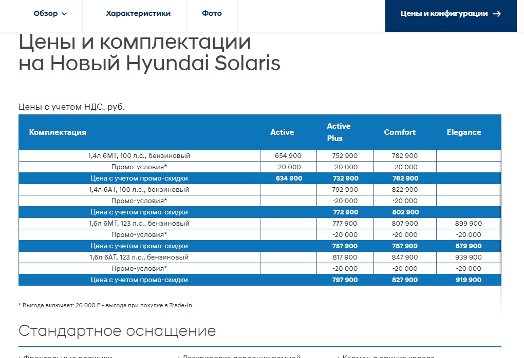The width and height of the screenshot is (524, 358).
Task: Click the 817 900 price cell
Action: [x=345, y=257]
